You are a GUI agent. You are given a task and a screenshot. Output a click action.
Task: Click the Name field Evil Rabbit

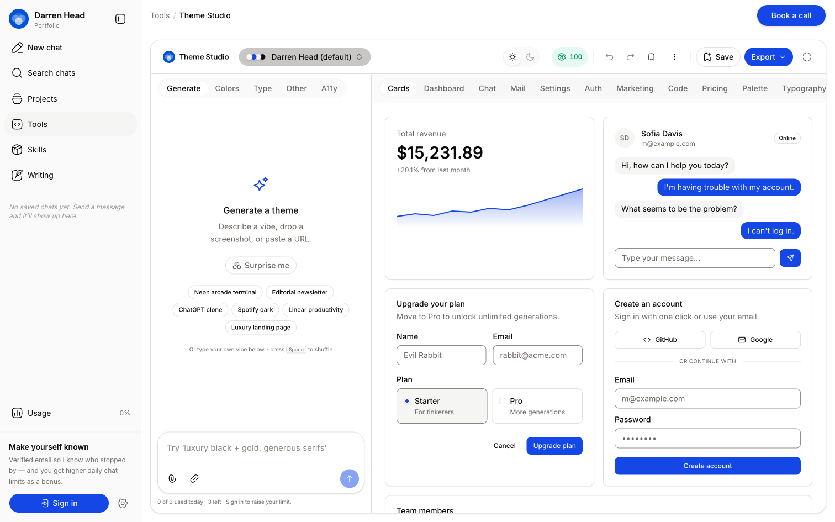coord(441,355)
